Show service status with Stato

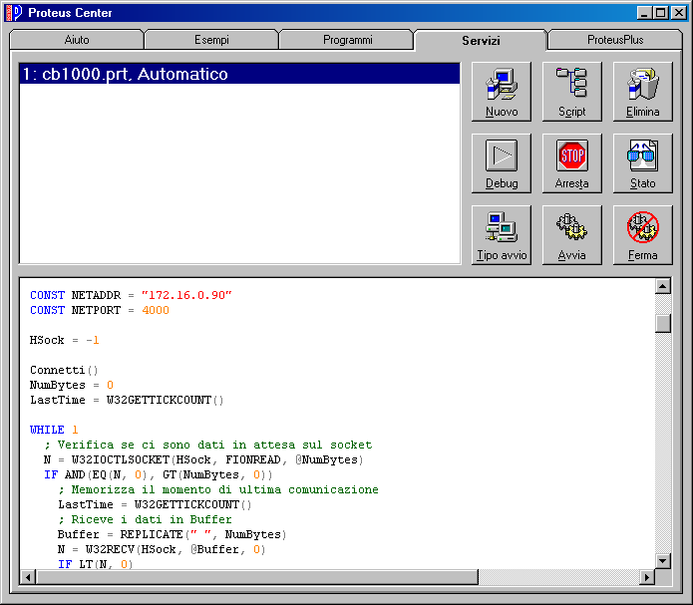[642, 163]
